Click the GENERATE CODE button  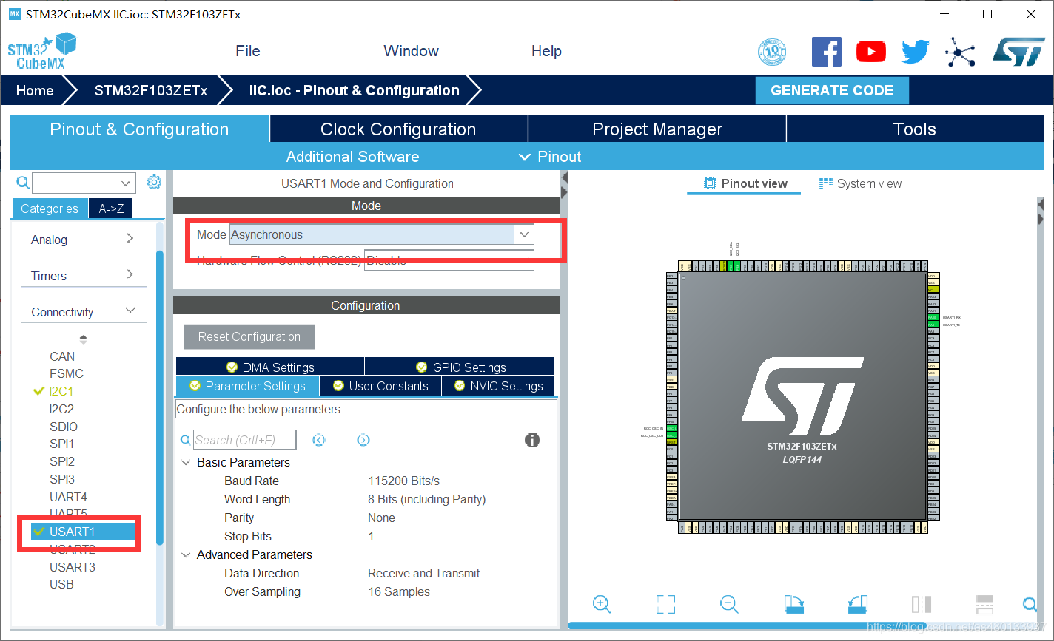pos(832,90)
